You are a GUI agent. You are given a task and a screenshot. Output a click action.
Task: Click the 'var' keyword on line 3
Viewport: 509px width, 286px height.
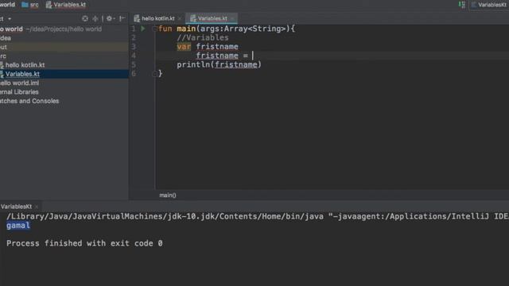coord(184,47)
